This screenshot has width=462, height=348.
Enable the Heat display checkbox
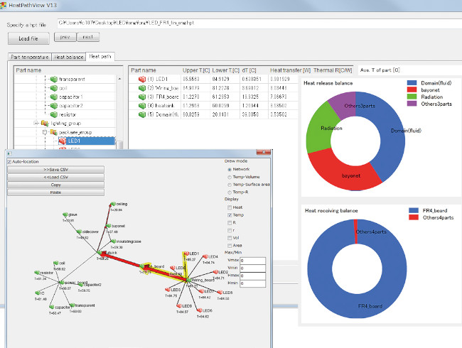(x=227, y=207)
